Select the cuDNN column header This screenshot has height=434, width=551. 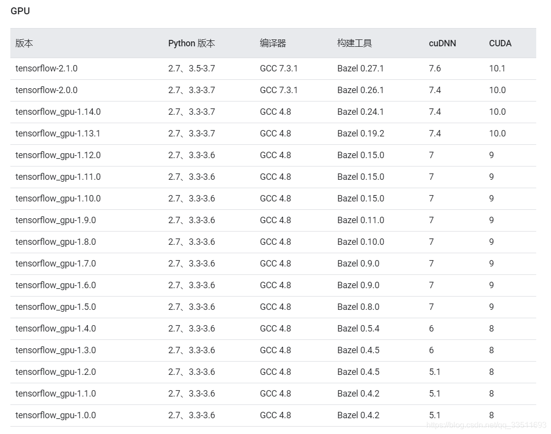[441, 43]
